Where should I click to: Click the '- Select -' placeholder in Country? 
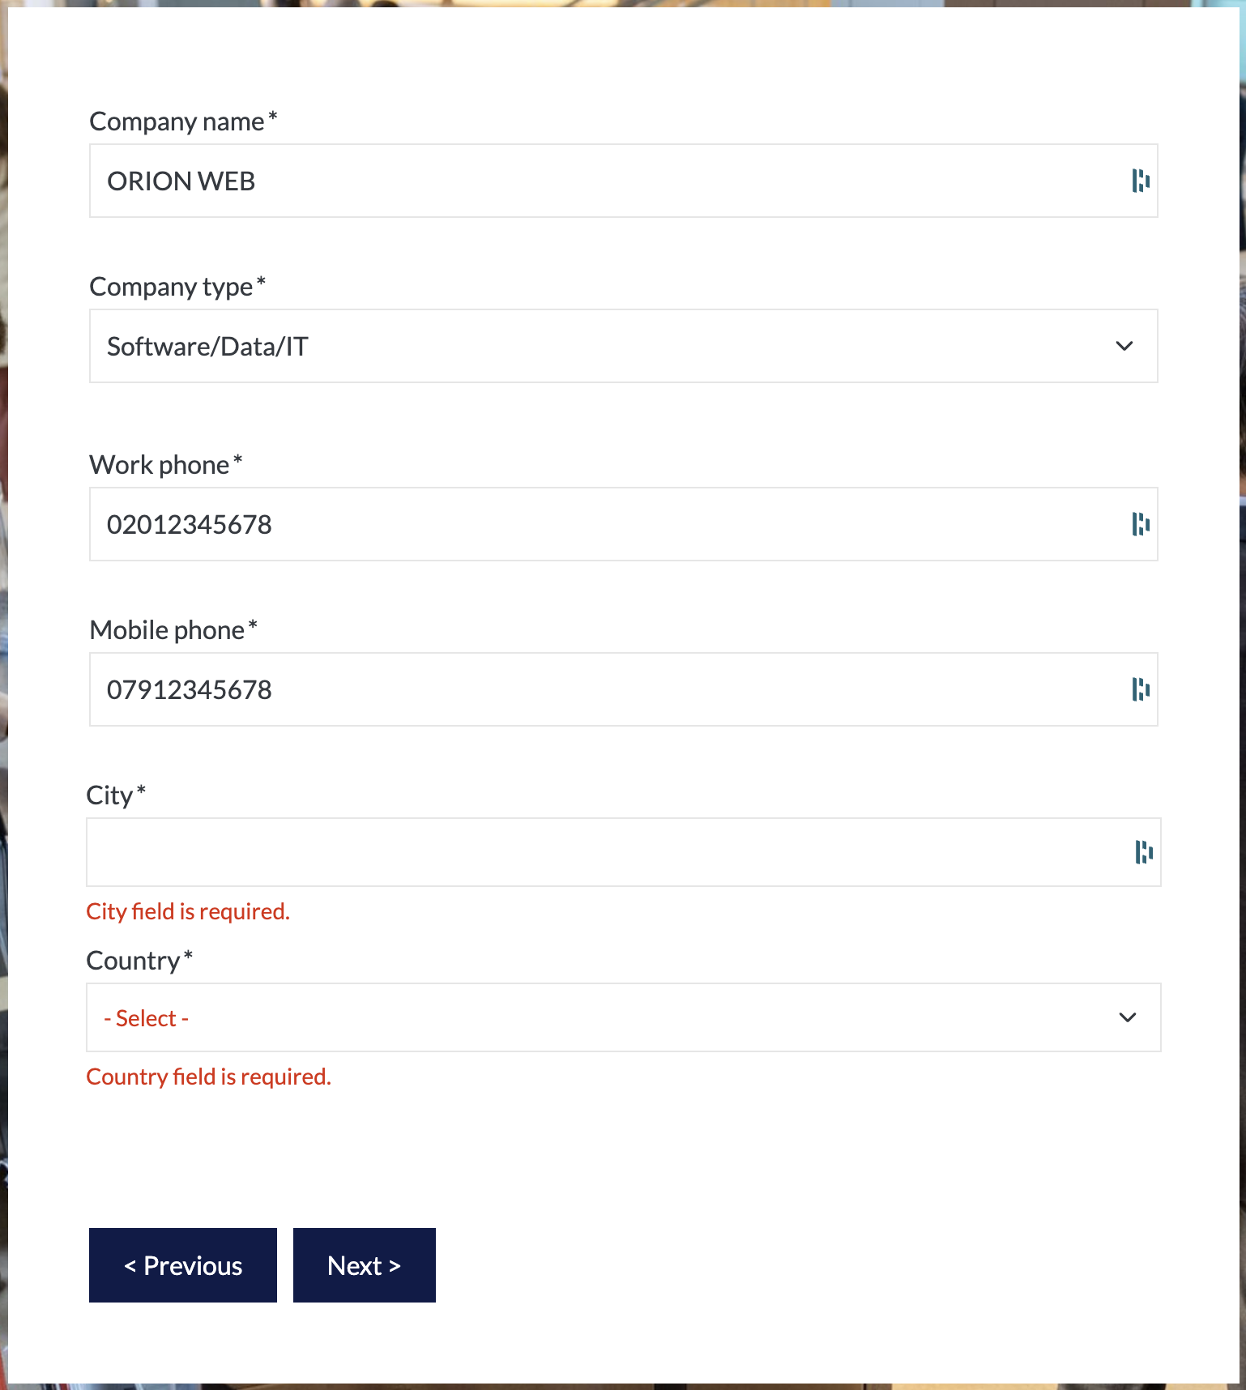pyautogui.click(x=146, y=1017)
